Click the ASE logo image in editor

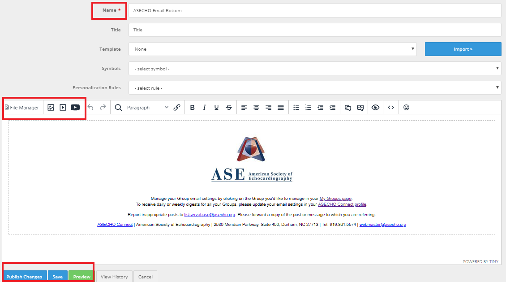pos(252,159)
